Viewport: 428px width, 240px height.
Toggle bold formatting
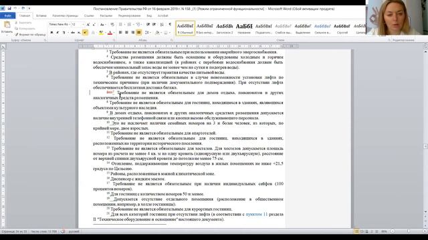(51, 33)
